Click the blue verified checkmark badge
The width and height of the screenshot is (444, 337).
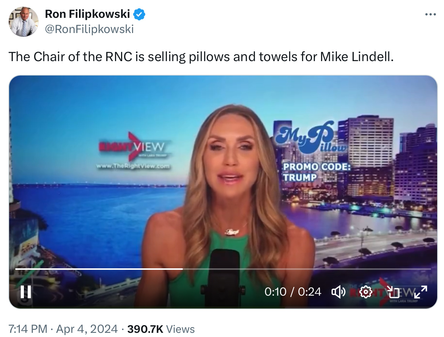[139, 14]
